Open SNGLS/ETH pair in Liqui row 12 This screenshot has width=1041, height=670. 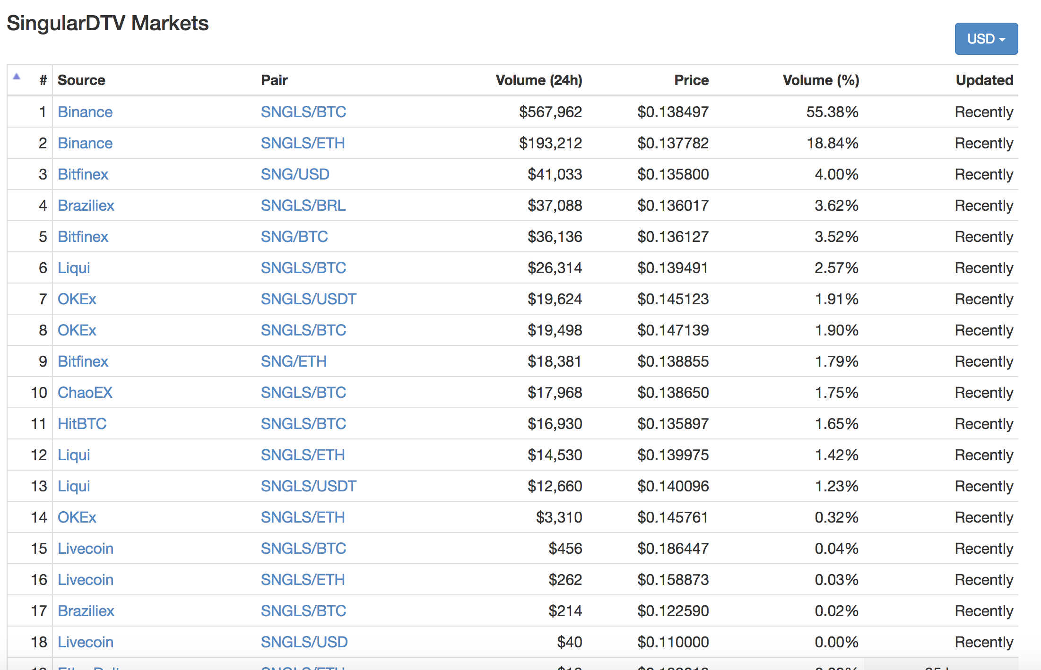coord(303,455)
